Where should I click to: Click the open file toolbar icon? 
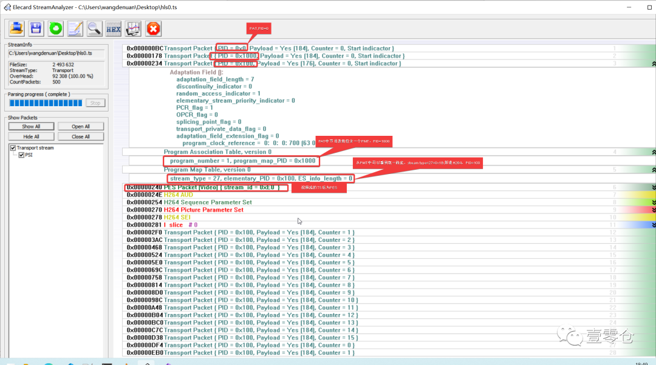(x=16, y=28)
